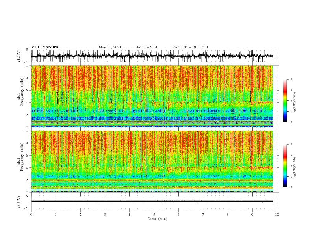Viewport: 312px width, 241px height.
Task: Click the ch.1 log(PSD) colorbar label
Action: click(x=295, y=103)
